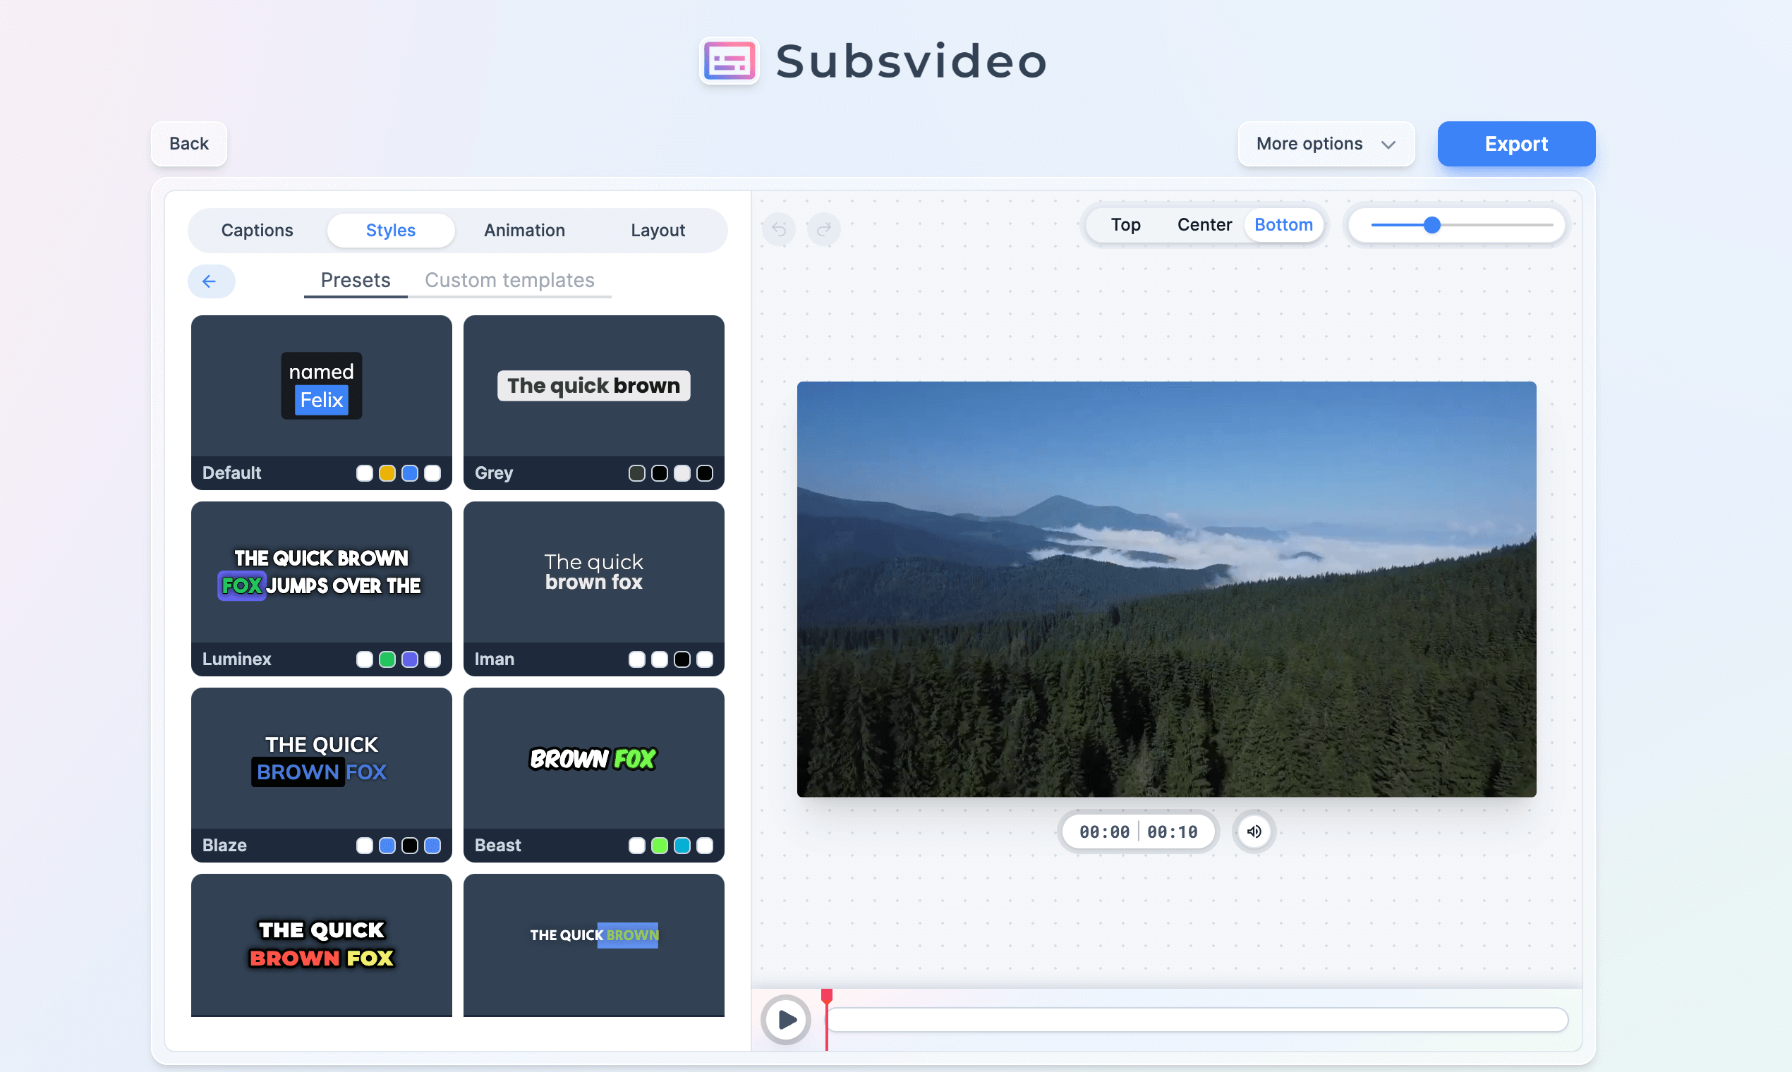Choose the Beast preset thumbnail
Viewport: 1792px width, 1072px height.
click(x=593, y=758)
